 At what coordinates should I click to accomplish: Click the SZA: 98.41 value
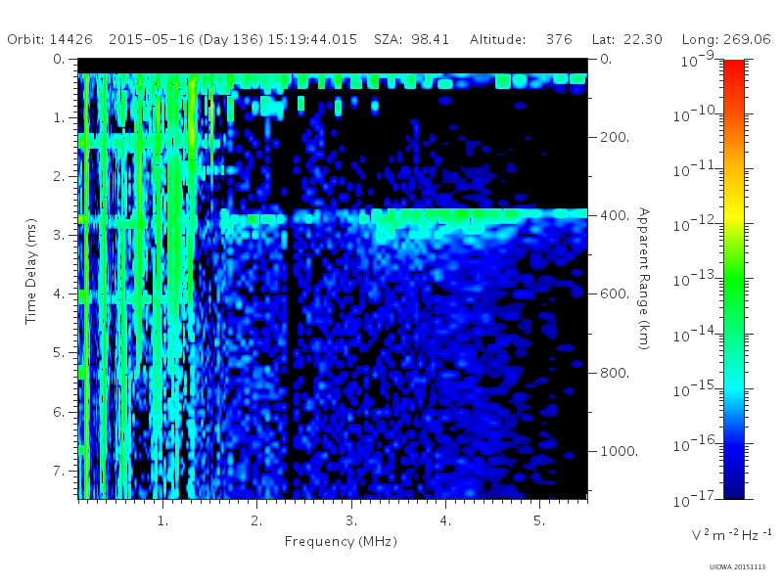[x=411, y=39]
